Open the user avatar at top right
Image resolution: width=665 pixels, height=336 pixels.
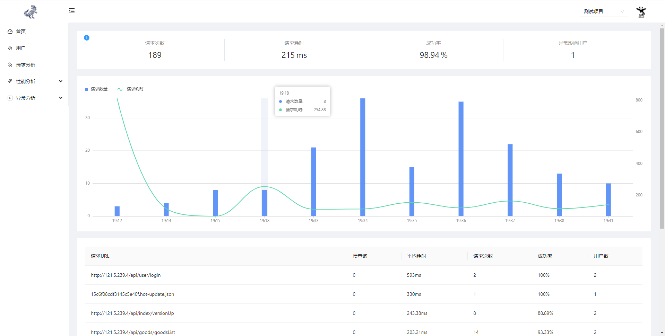[641, 12]
